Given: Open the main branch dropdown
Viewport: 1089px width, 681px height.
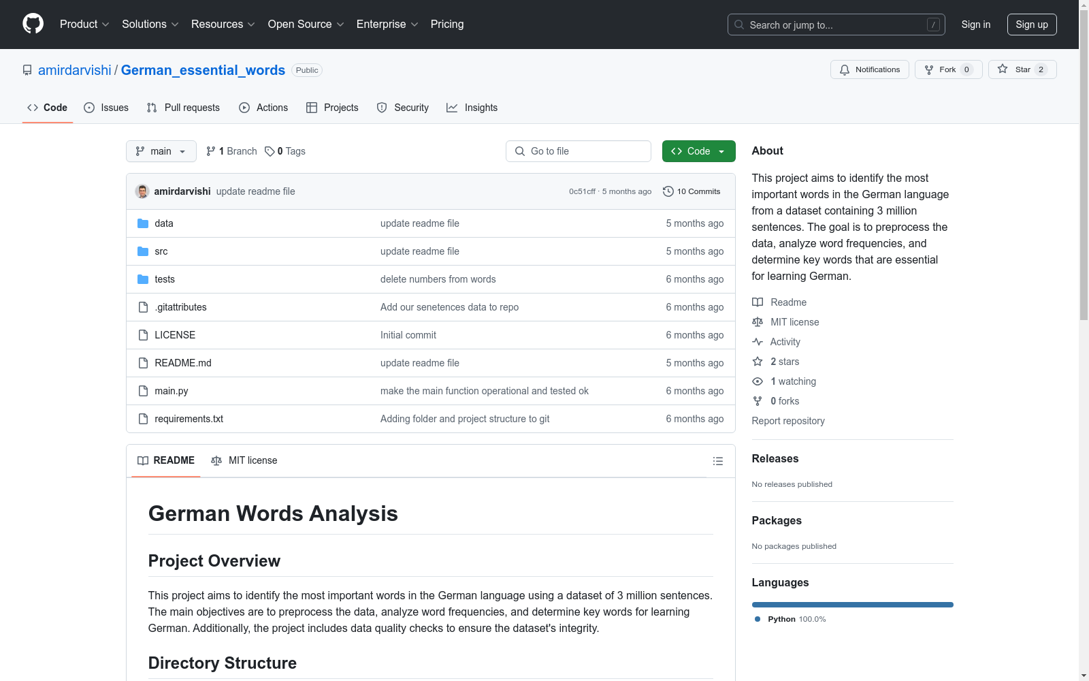Looking at the screenshot, I should 161,151.
